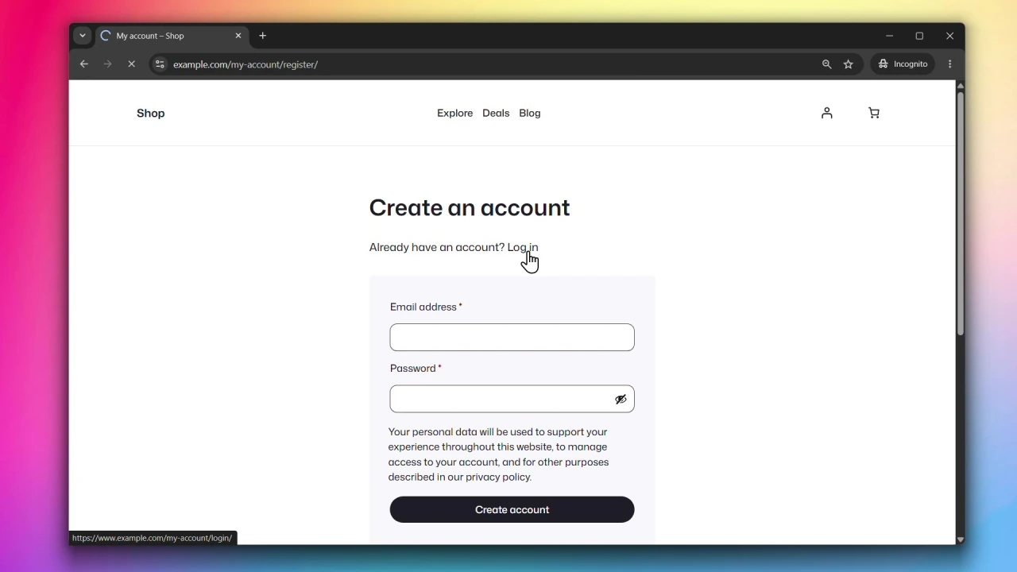1017x572 pixels.
Task: Click the Create an account heading
Action: point(470,208)
